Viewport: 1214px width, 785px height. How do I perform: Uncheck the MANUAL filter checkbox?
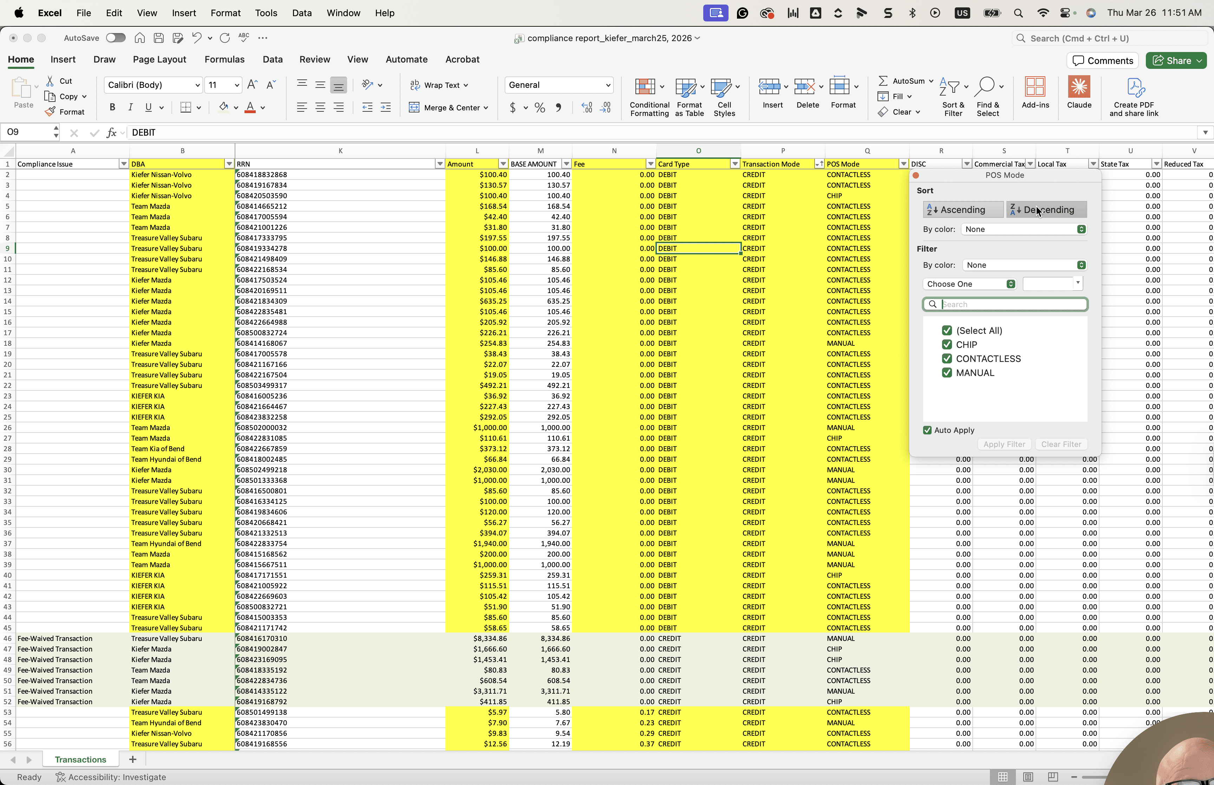click(x=947, y=373)
